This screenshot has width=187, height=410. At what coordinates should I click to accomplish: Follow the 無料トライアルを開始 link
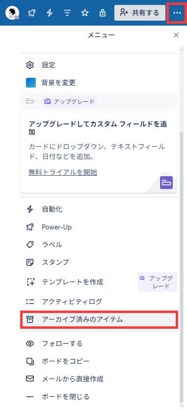tap(63, 172)
